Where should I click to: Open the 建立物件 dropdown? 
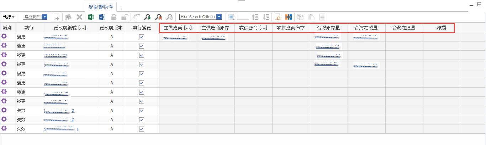click(44, 17)
